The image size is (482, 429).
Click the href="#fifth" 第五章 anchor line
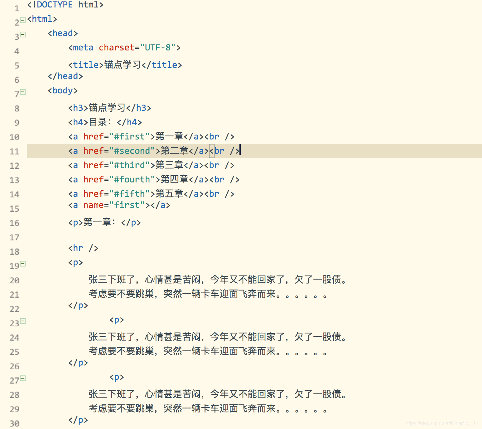coord(151,194)
